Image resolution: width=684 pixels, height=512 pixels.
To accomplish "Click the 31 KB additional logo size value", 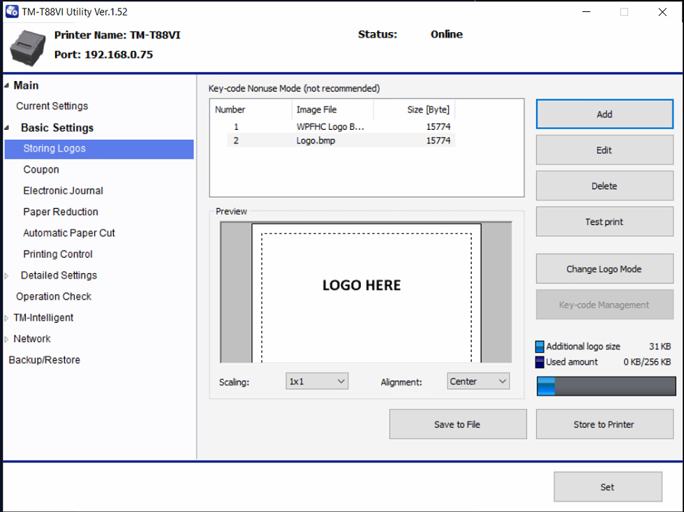I will click(660, 346).
